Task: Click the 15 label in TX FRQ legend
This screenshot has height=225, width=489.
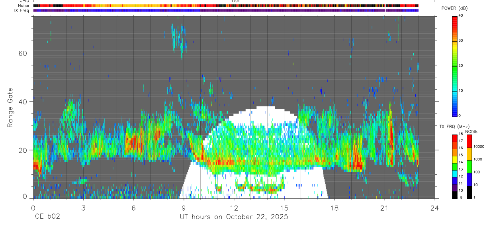Action: point(461,155)
